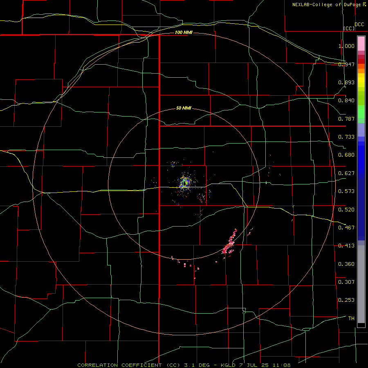This screenshot has width=368, height=368.
Task: Click the 100 NMI range ring label
Action: point(184,32)
